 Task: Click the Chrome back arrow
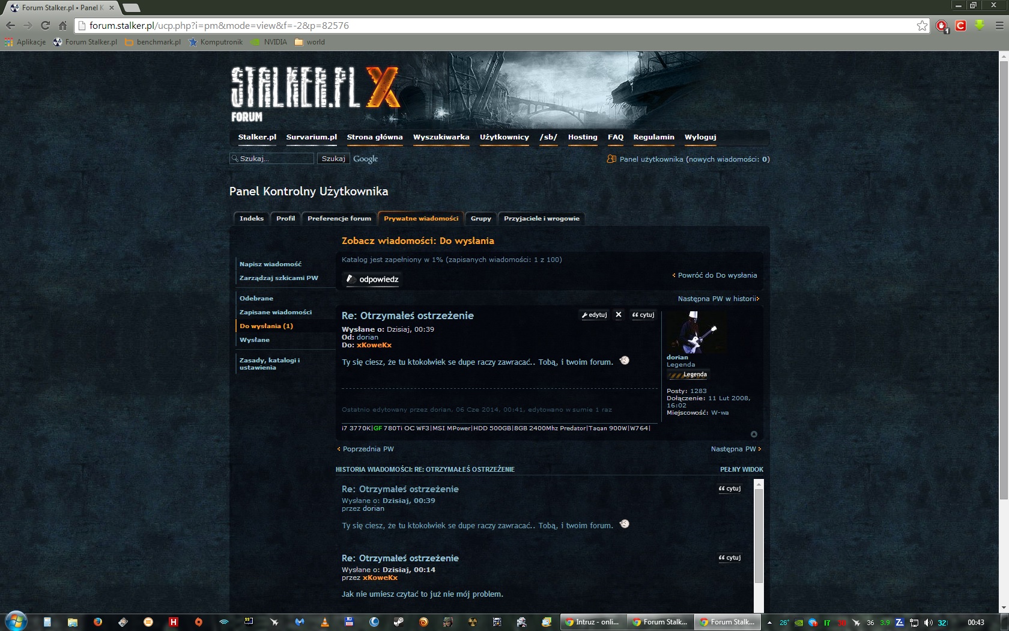click(x=10, y=25)
